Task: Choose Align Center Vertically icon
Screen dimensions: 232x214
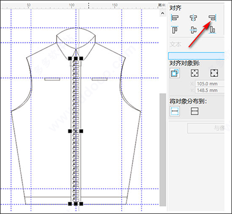Action: (194, 30)
